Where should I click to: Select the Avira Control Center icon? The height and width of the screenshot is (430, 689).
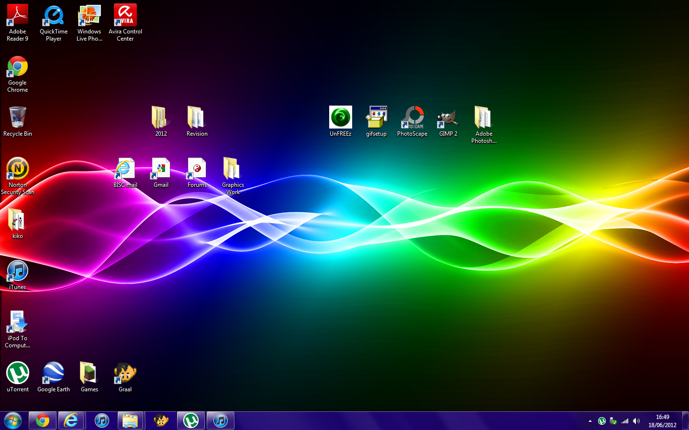tap(125, 15)
